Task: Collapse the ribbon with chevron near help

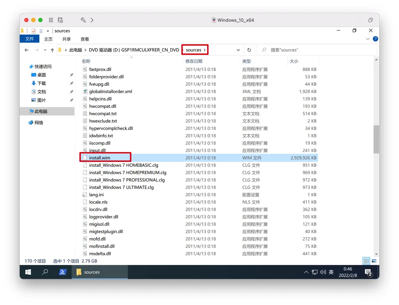Action: click(x=367, y=39)
